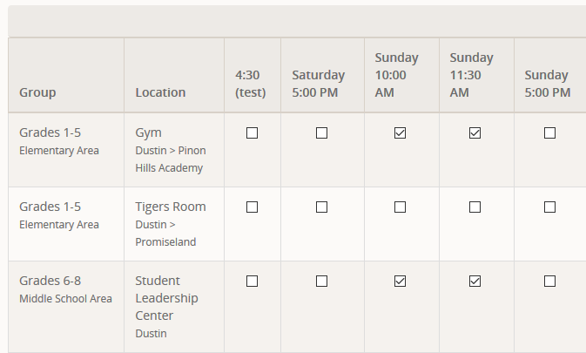Click the Tigers Room location name
The image size is (586, 353).
pos(171,207)
